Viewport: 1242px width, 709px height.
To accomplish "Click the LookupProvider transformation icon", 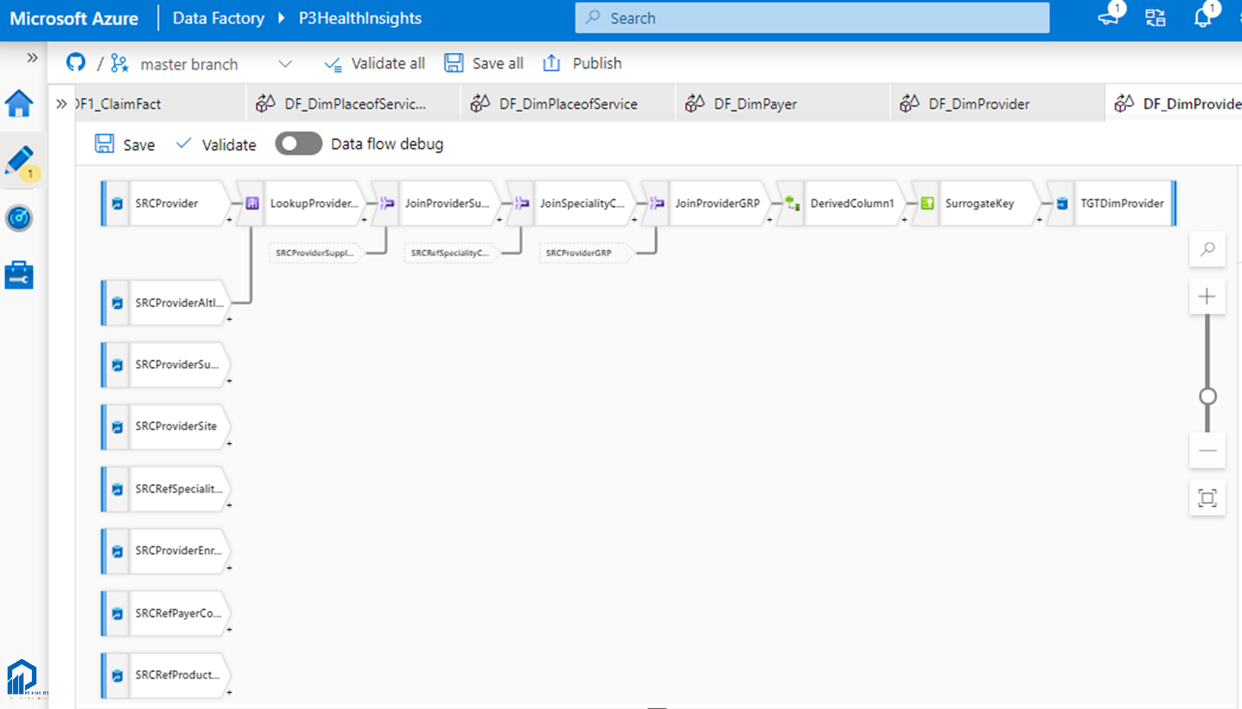I will coord(252,203).
